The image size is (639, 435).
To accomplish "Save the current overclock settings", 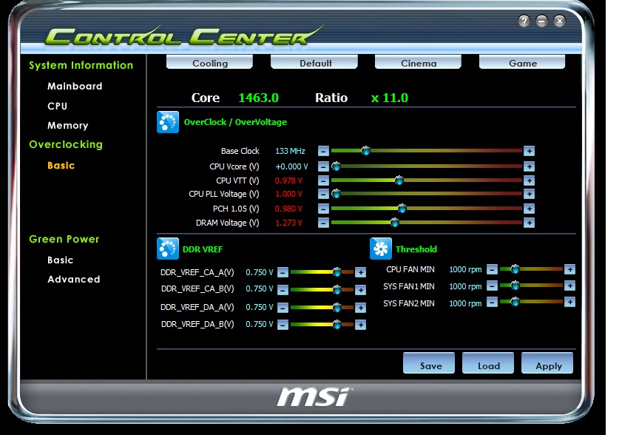I will click(x=429, y=362).
